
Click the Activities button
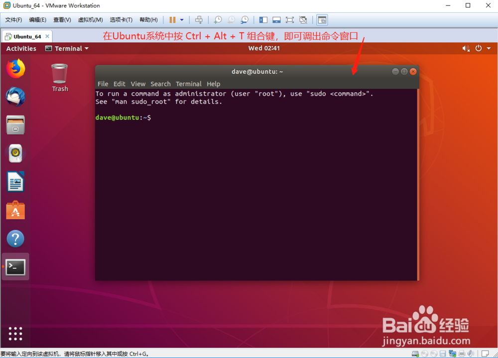coord(21,48)
